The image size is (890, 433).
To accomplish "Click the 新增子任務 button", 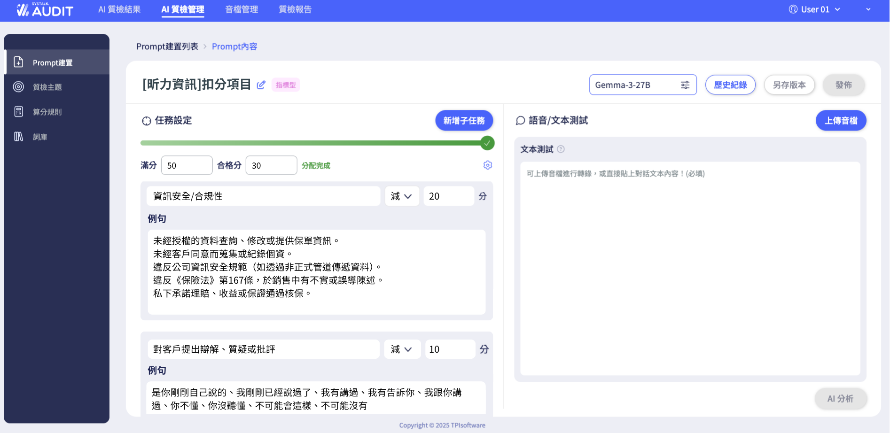I will [x=464, y=121].
